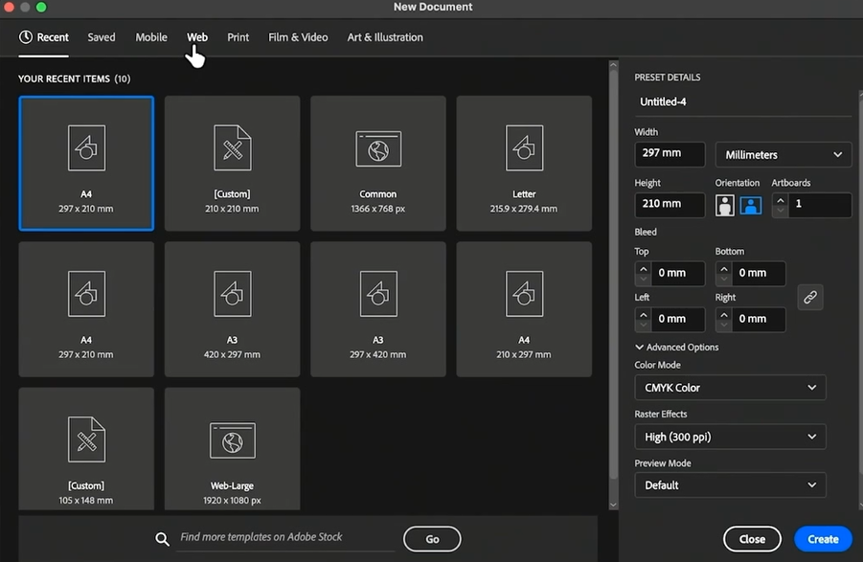
Task: Click the Close button
Action: [752, 539]
